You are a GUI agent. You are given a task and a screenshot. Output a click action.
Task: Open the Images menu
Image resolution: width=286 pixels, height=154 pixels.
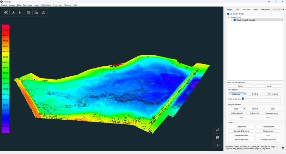coord(12,5)
